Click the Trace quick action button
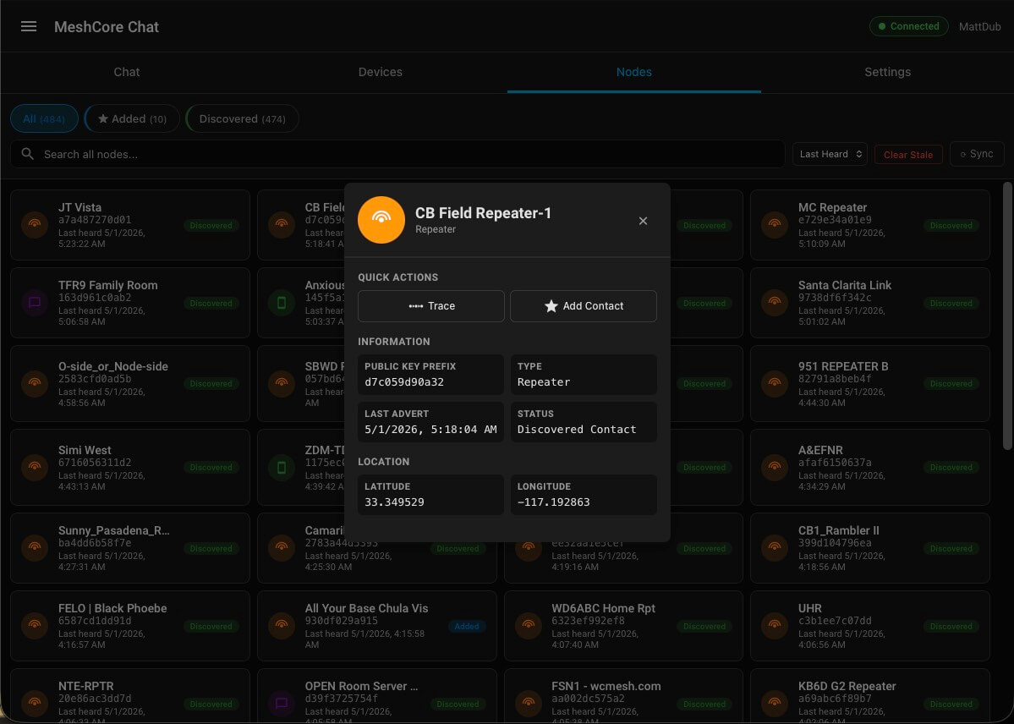Screen dimensions: 1014x724 [431, 306]
